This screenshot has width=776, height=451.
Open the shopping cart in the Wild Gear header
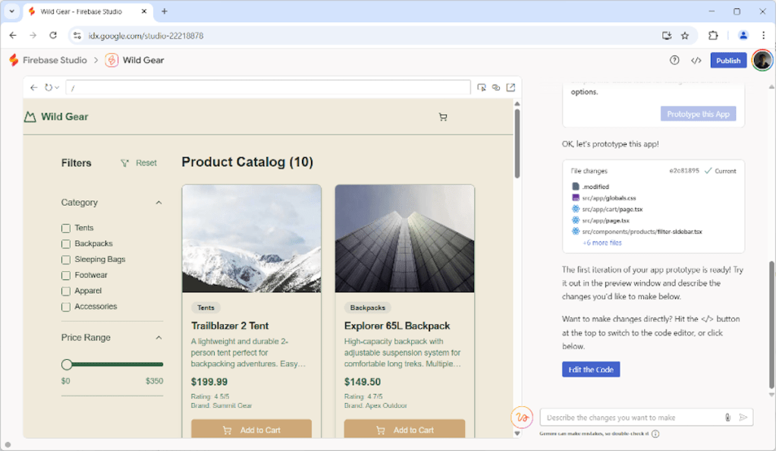[443, 117]
